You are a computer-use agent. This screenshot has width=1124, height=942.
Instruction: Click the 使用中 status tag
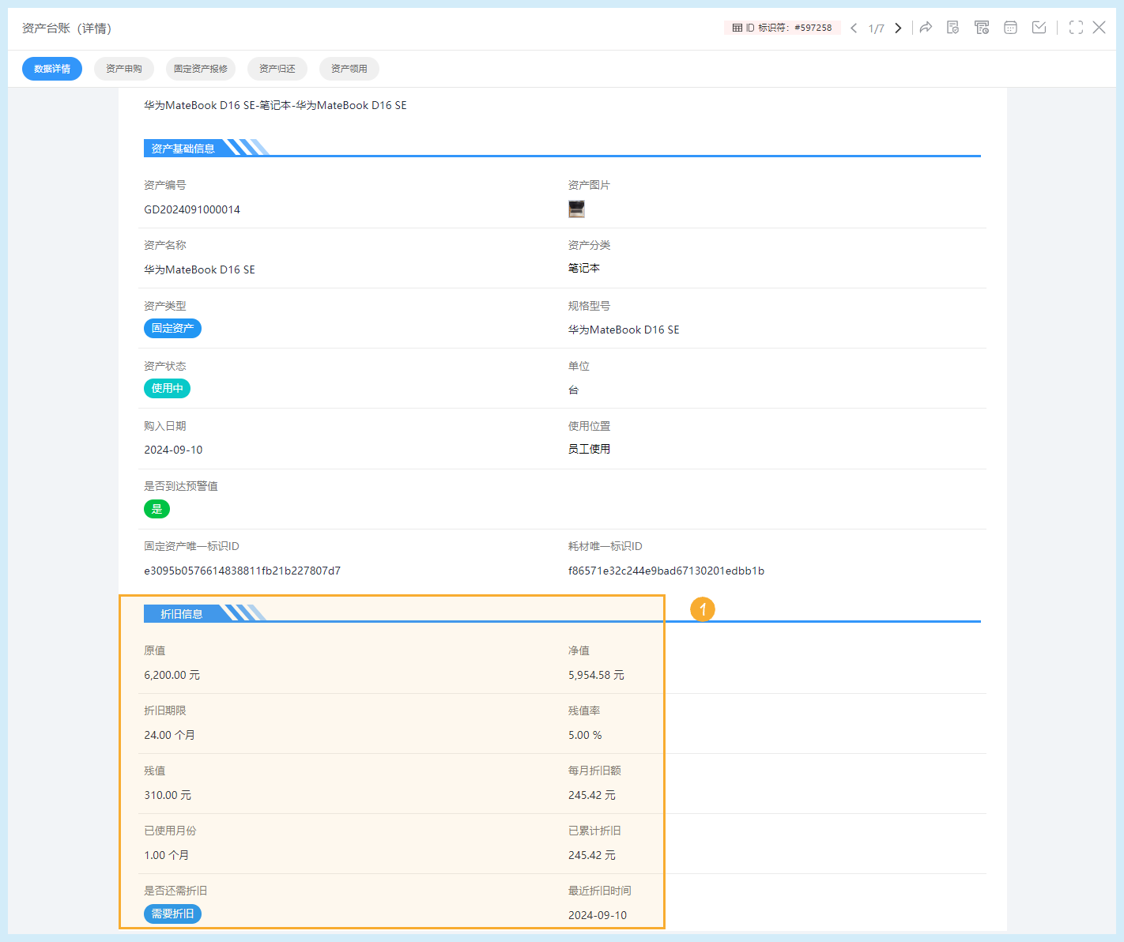click(x=167, y=388)
